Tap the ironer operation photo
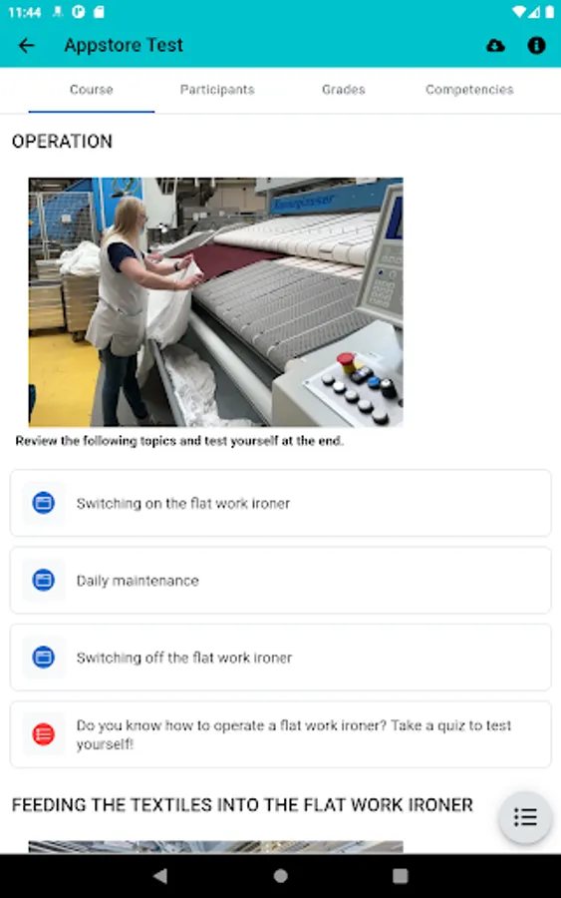Viewport: 561px width, 898px height. point(215,301)
